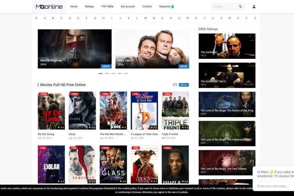Click the 720p badge on Polar
Viewport: 294px width, 196px height.
coord(43,148)
